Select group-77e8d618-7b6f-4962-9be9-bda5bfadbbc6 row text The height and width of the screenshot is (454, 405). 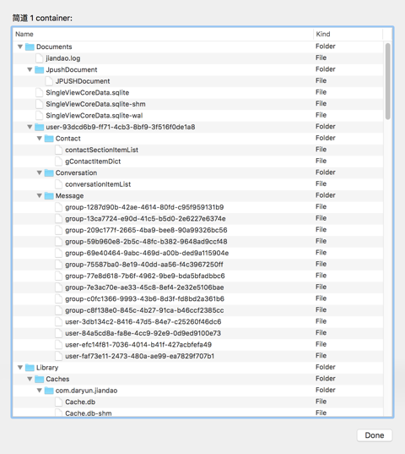click(x=145, y=276)
